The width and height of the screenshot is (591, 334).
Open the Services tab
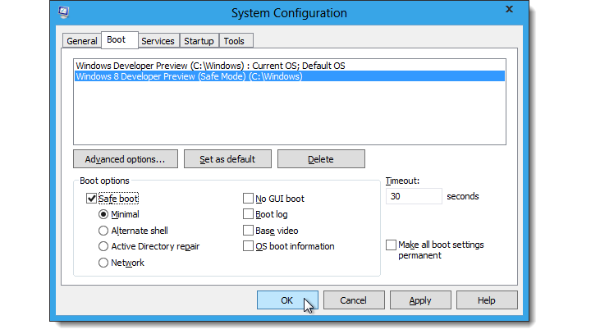tap(158, 41)
